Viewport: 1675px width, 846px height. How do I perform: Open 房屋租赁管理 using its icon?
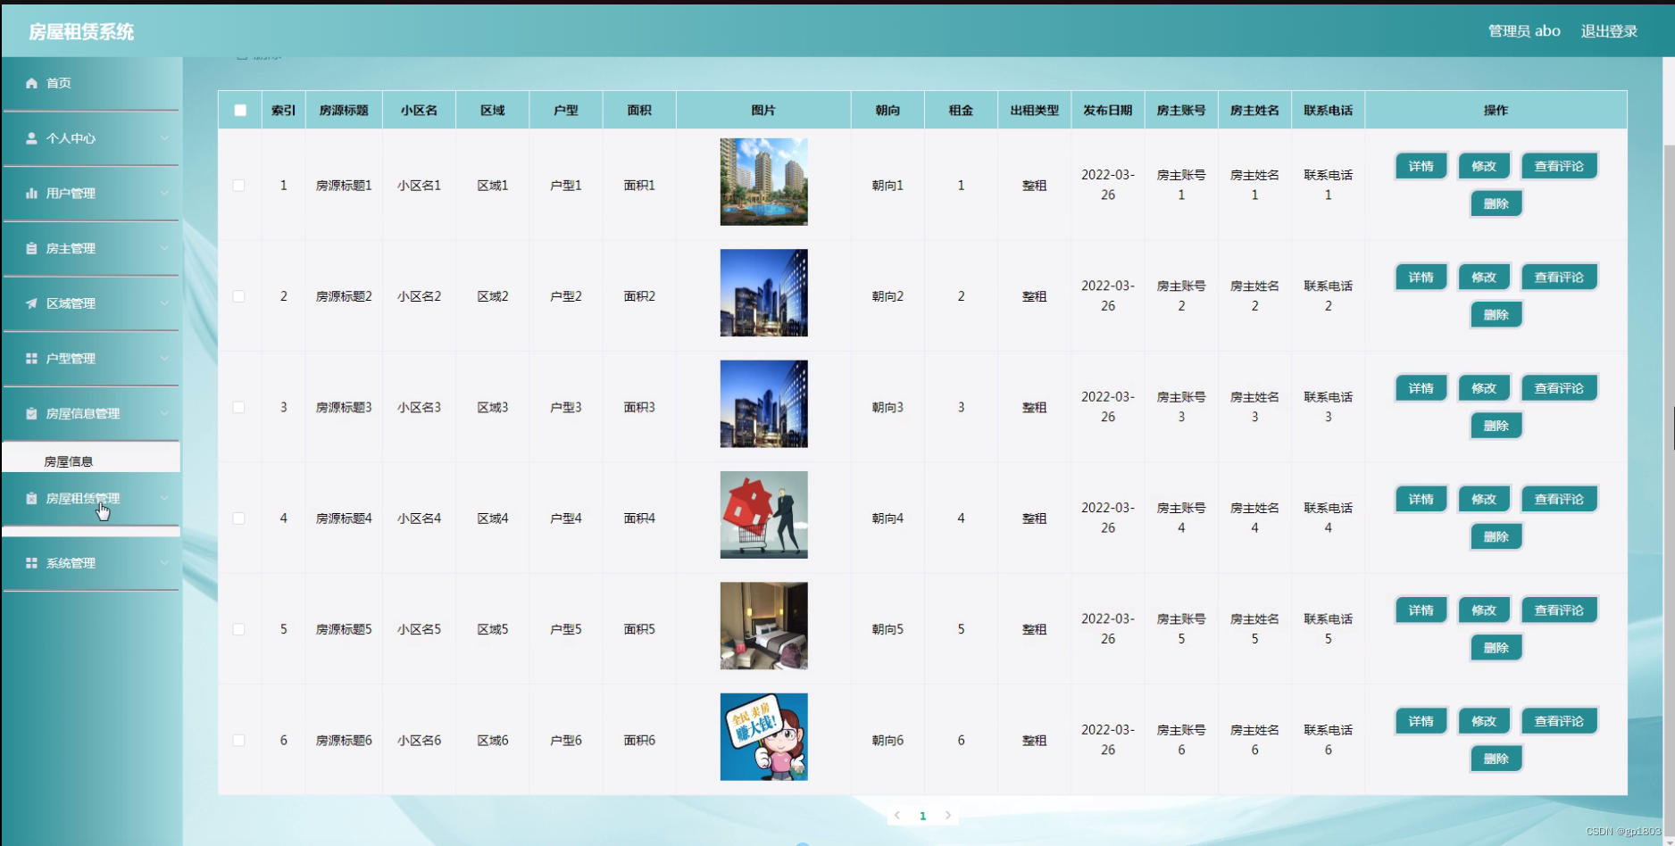31,498
